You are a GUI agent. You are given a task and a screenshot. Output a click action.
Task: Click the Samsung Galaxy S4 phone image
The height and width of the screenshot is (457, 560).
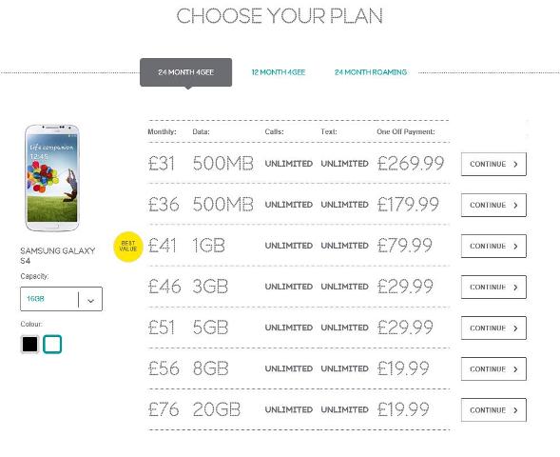point(52,178)
